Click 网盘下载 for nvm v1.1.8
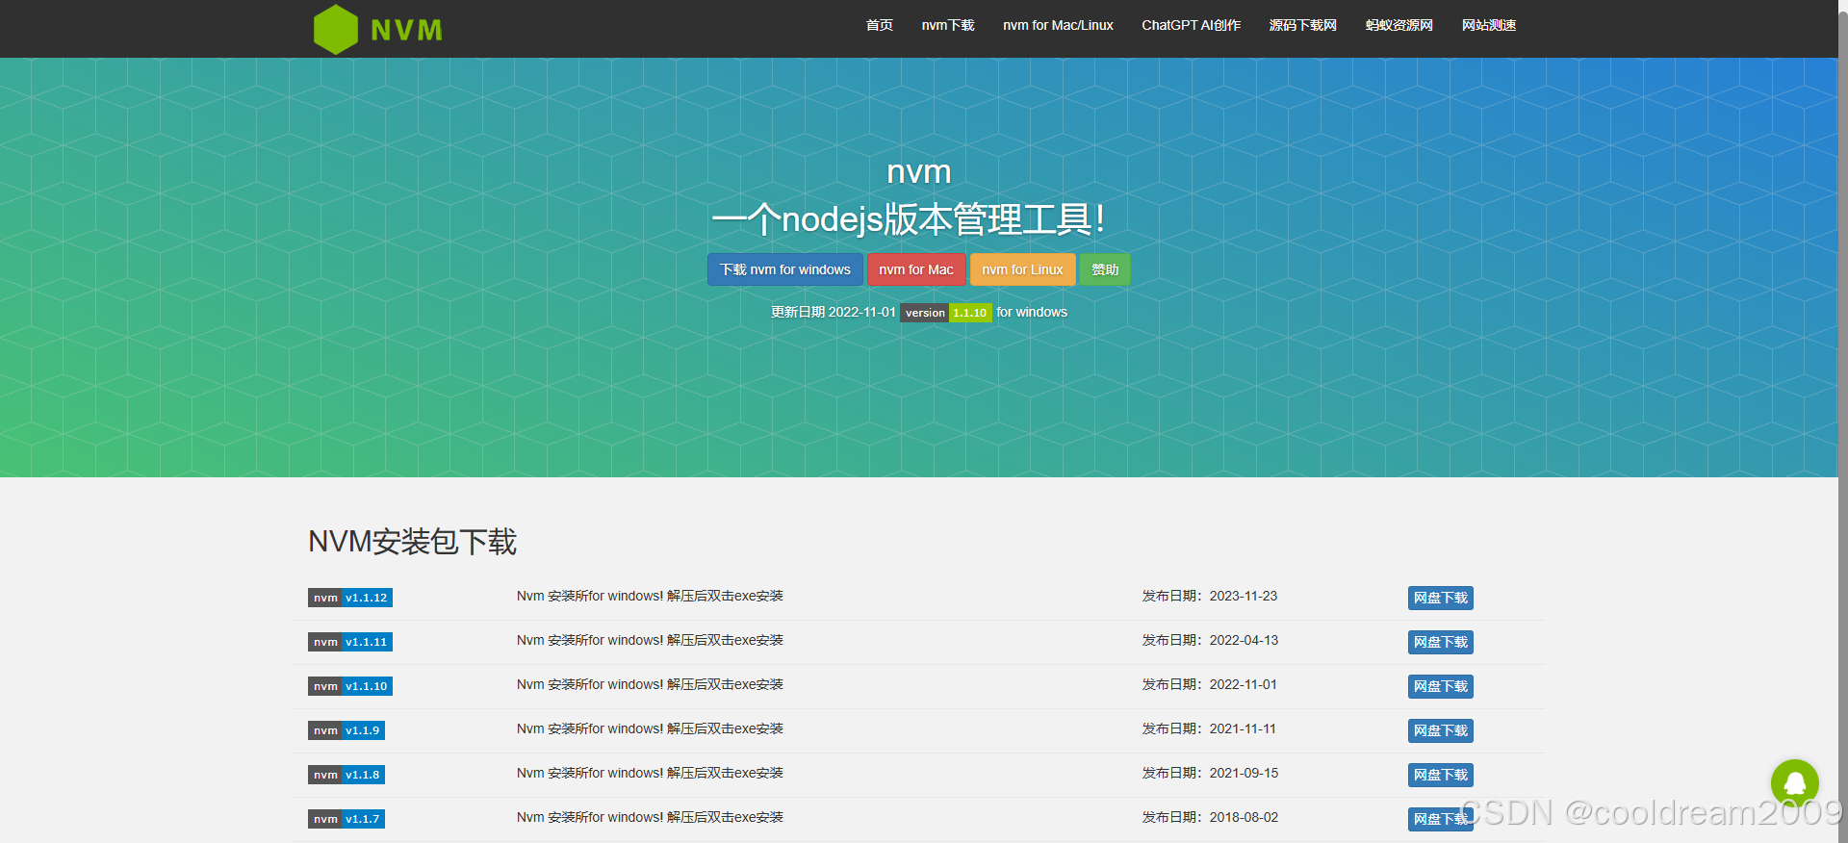1848x843 pixels. [x=1441, y=775]
